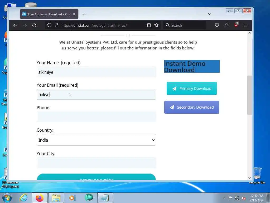Screen dimensions: 270x203
Task: Launch Internet Explorer from taskbar
Action: pyautogui.click(x=23, y=198)
